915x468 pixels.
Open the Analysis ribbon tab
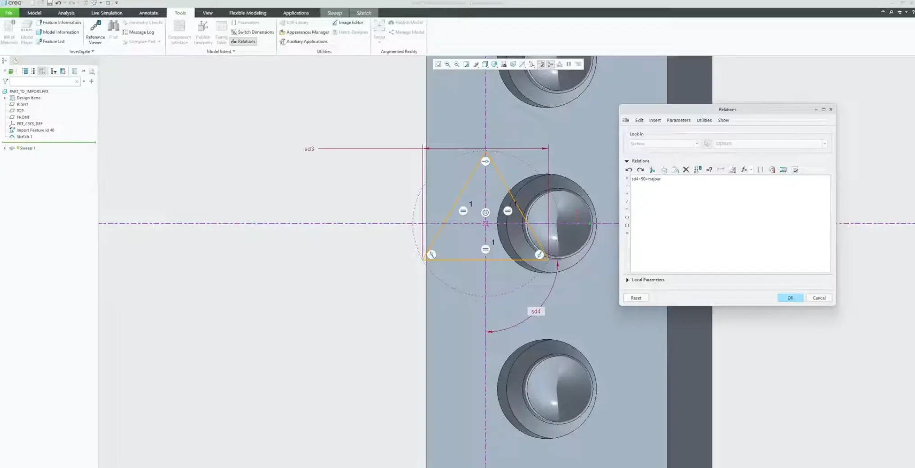pos(66,13)
